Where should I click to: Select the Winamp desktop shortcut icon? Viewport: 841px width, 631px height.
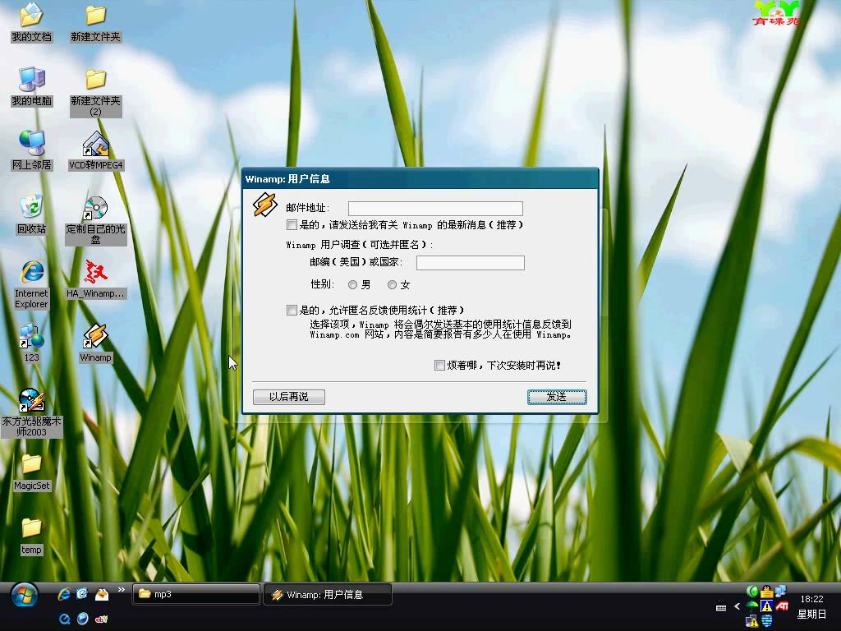pos(95,343)
